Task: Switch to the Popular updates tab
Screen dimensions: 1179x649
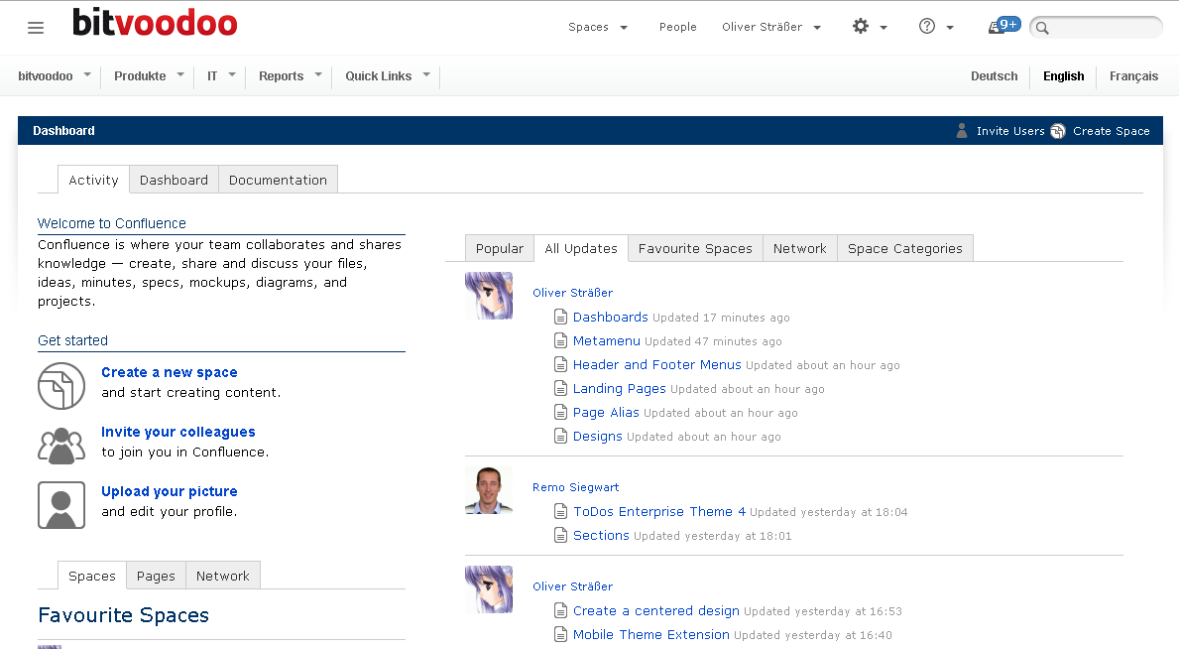Action: (x=499, y=248)
